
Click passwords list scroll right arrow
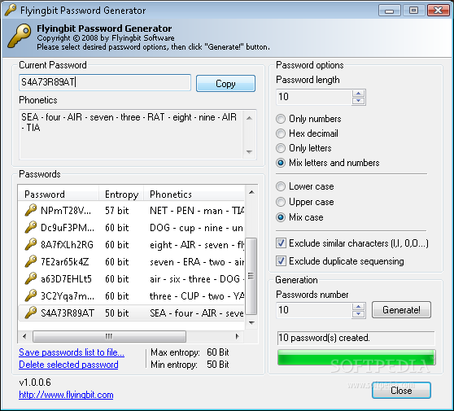tap(237, 336)
